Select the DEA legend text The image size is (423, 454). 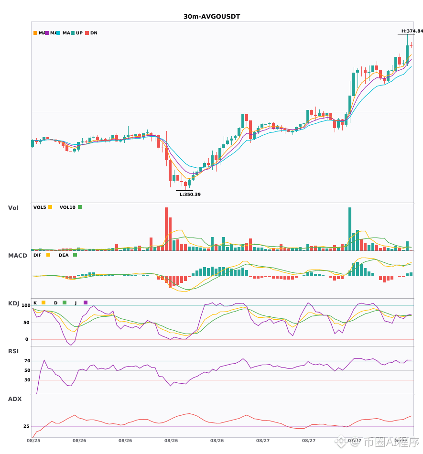point(64,255)
